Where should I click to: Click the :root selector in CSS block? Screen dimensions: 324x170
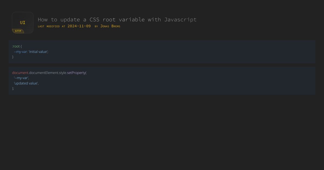click(x=16, y=46)
